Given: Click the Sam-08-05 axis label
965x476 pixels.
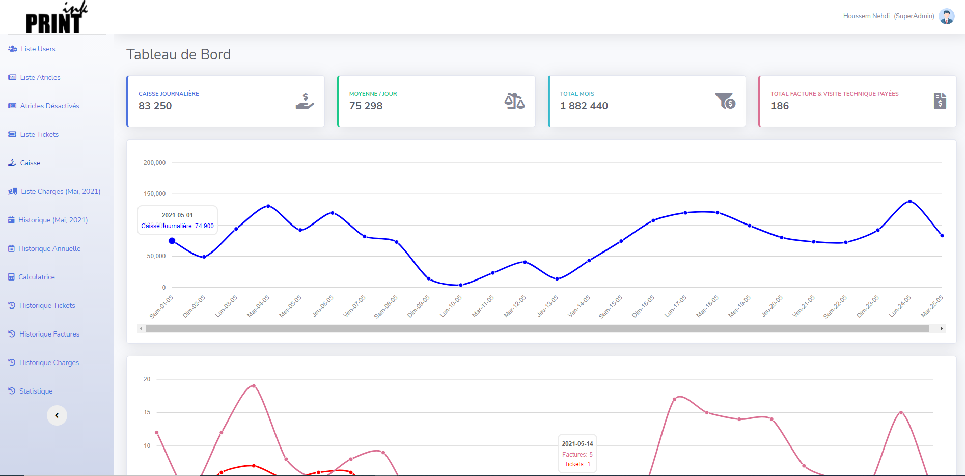Looking at the screenshot, I should point(386,306).
